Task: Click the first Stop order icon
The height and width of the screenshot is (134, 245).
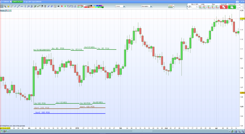Action: [209, 7]
